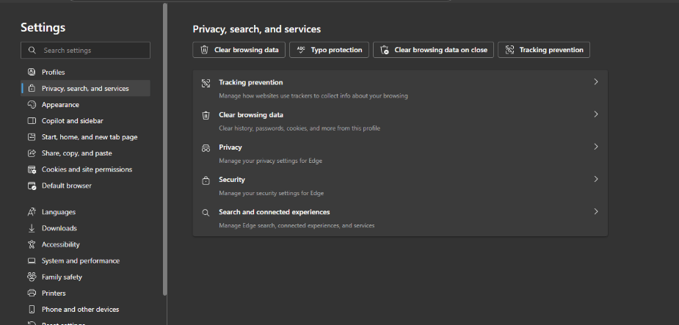Click 'Manage your privacy settings for Edge' text

(x=270, y=161)
